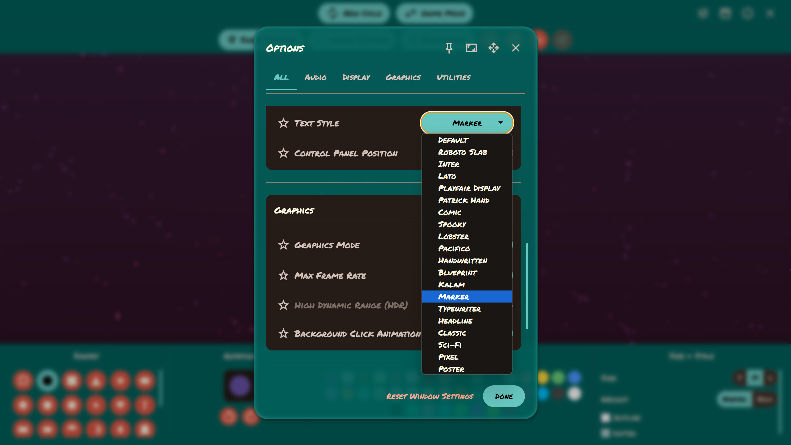Click the star beside Max Frame Rate

[x=283, y=275]
